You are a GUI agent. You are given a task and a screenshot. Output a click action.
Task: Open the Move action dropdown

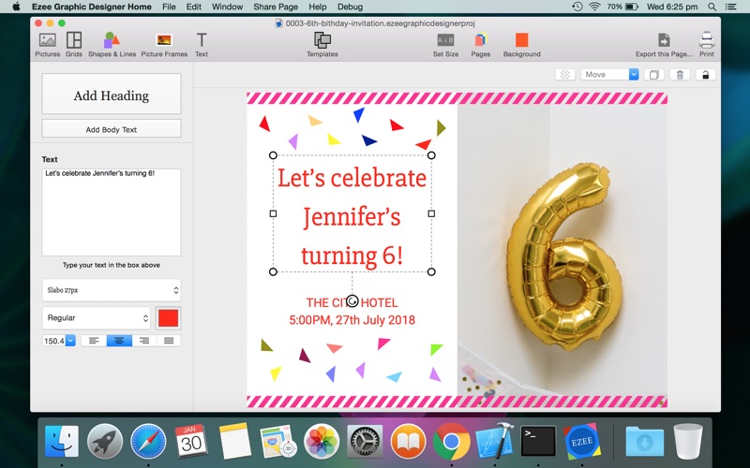609,75
